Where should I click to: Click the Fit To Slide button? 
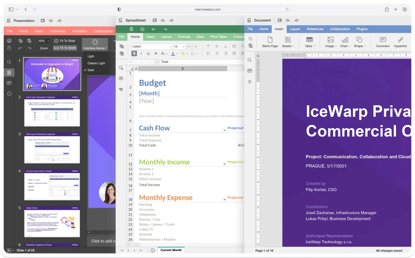pyautogui.click(x=65, y=41)
